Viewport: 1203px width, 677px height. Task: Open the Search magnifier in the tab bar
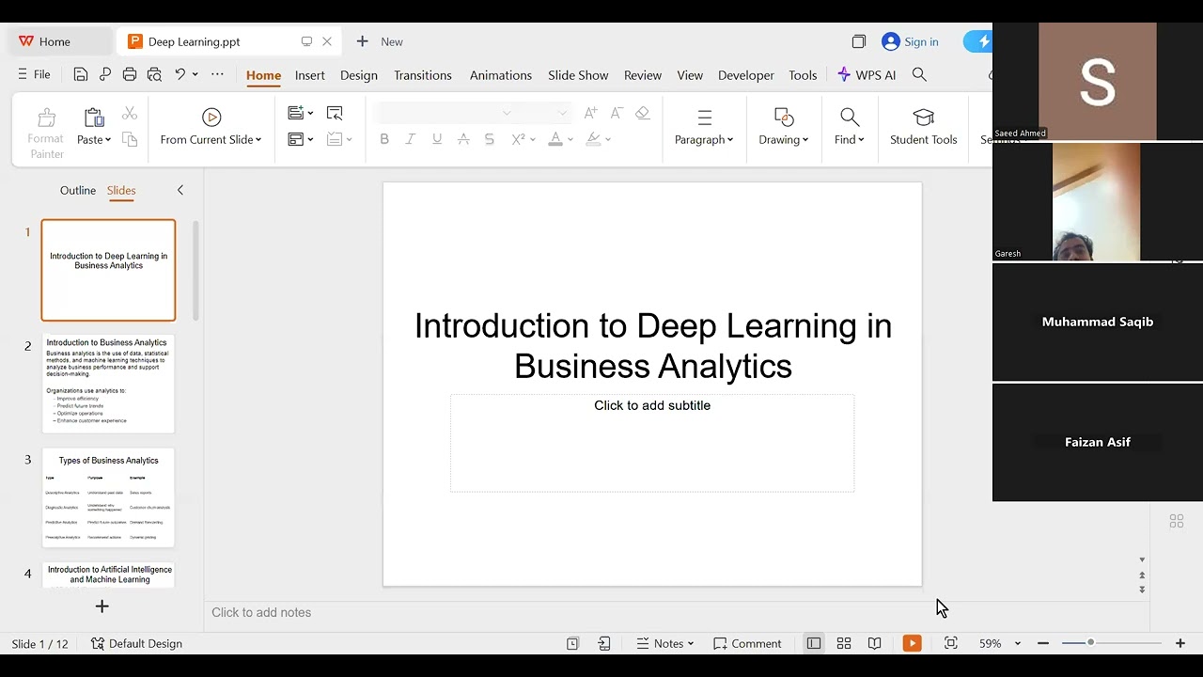[919, 74]
